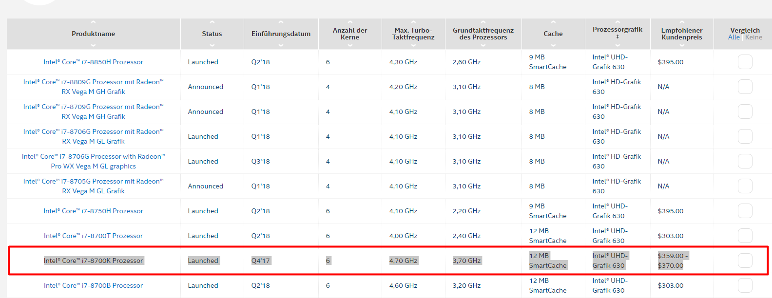
Task: Open Intel Core i7-8700T Prozessor link
Action: [93, 236]
